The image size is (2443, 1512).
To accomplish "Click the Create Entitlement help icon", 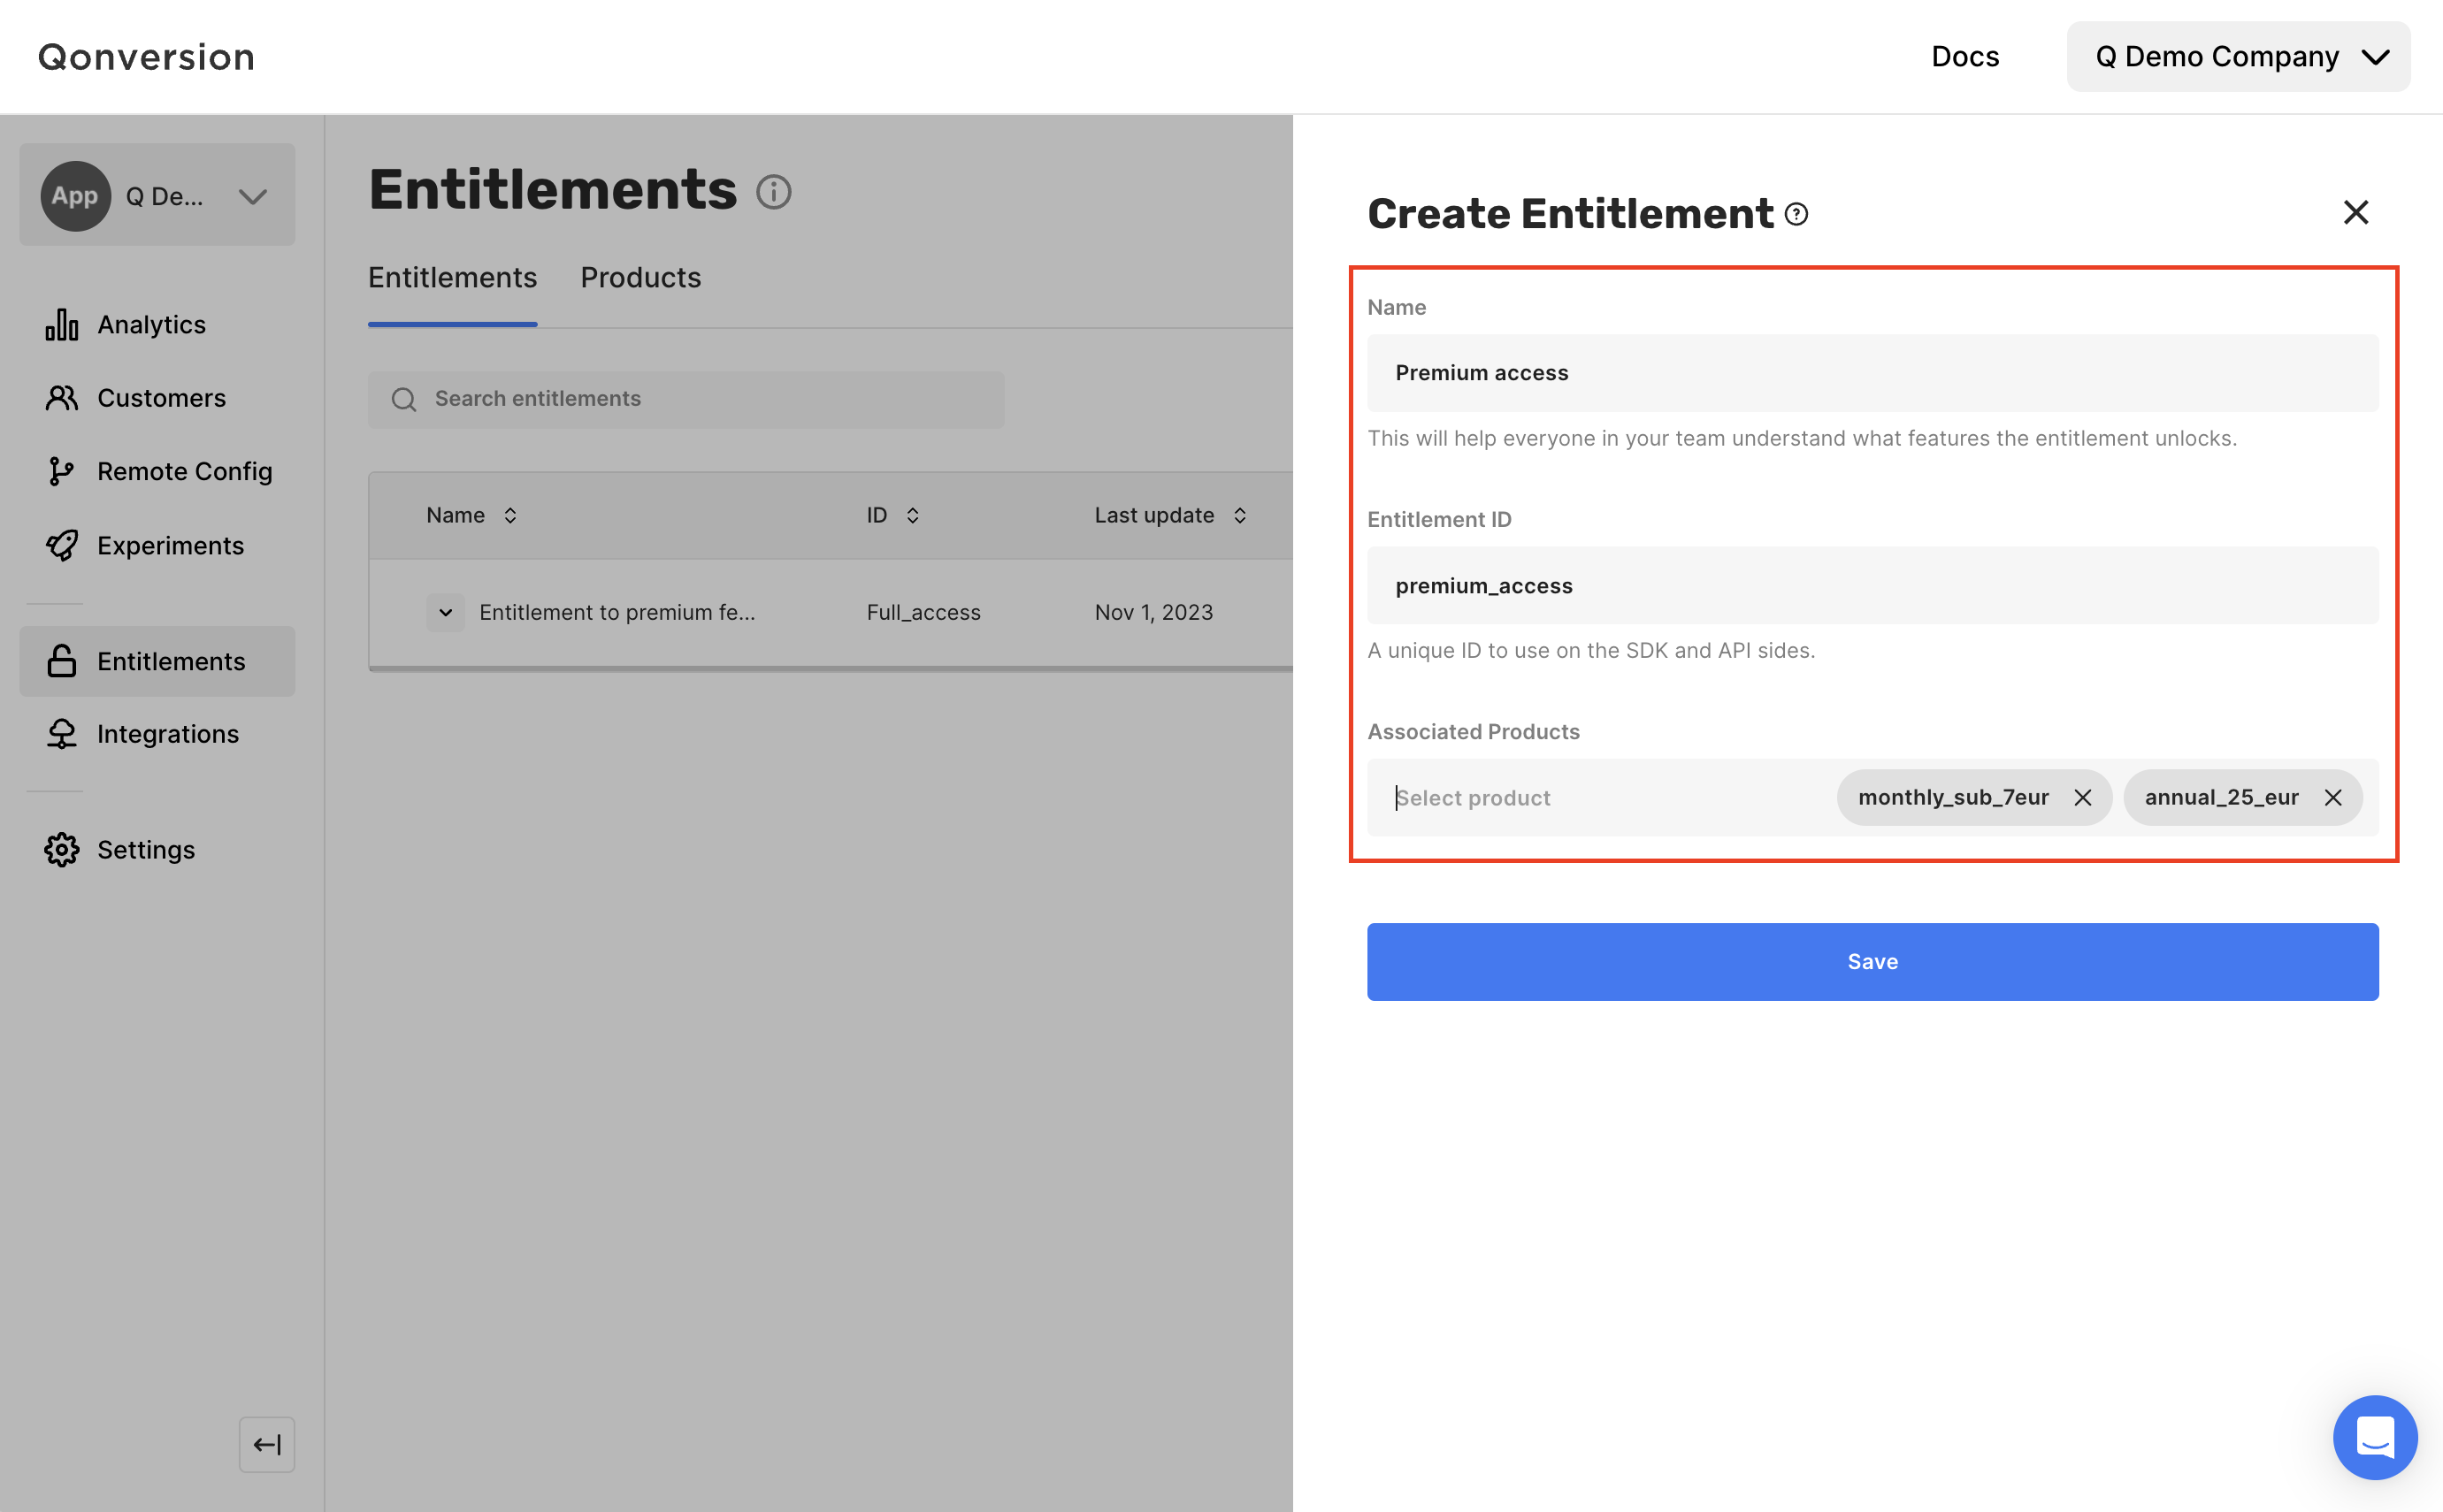I will 1796,214.
